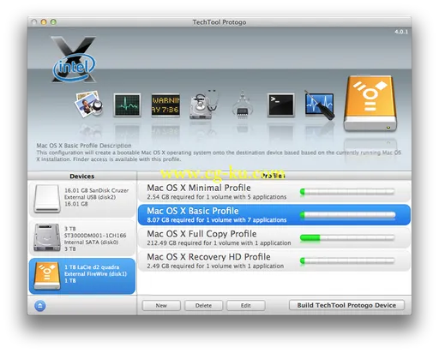439x353 pixels.
Task: Select the Activity Monitor heartbeat icon
Action: pos(127,105)
